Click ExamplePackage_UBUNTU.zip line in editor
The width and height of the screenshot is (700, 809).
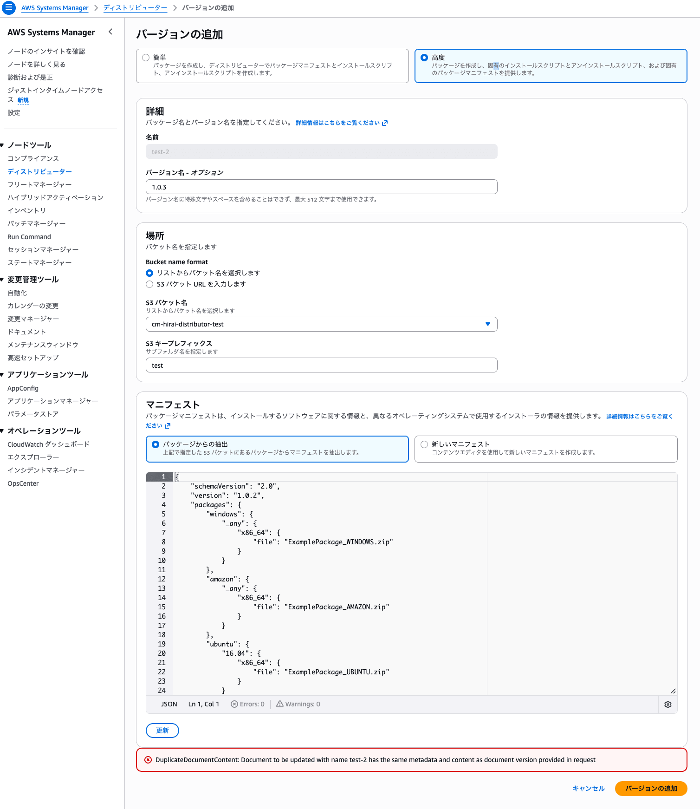321,672
